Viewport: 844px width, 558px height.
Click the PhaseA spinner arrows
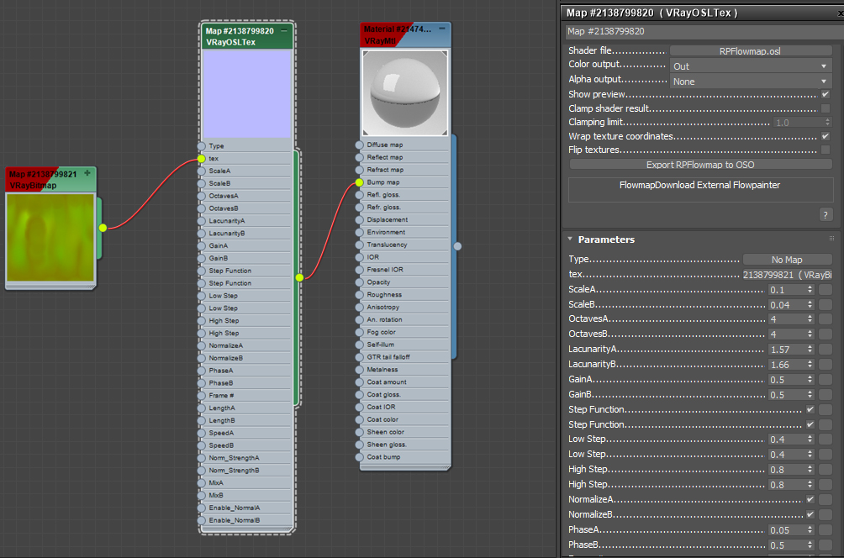click(810, 530)
